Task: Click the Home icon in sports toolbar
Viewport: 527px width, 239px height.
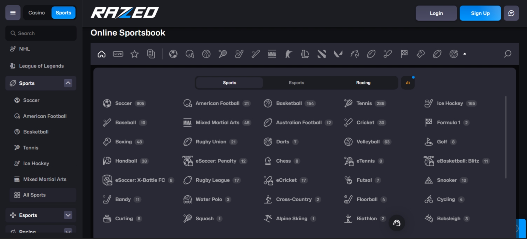Action: (x=102, y=54)
